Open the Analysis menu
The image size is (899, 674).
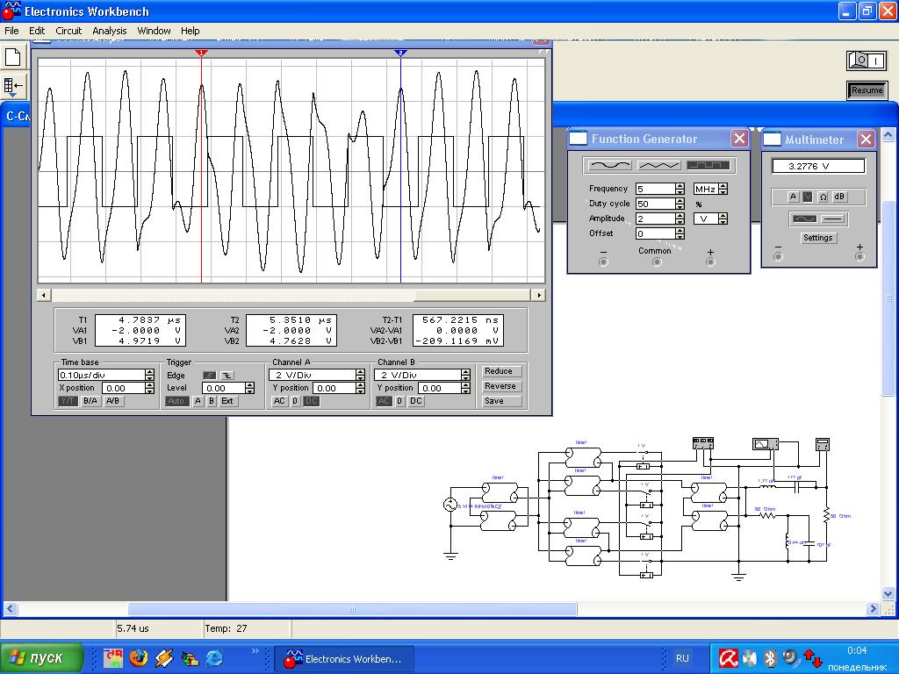pyautogui.click(x=110, y=31)
